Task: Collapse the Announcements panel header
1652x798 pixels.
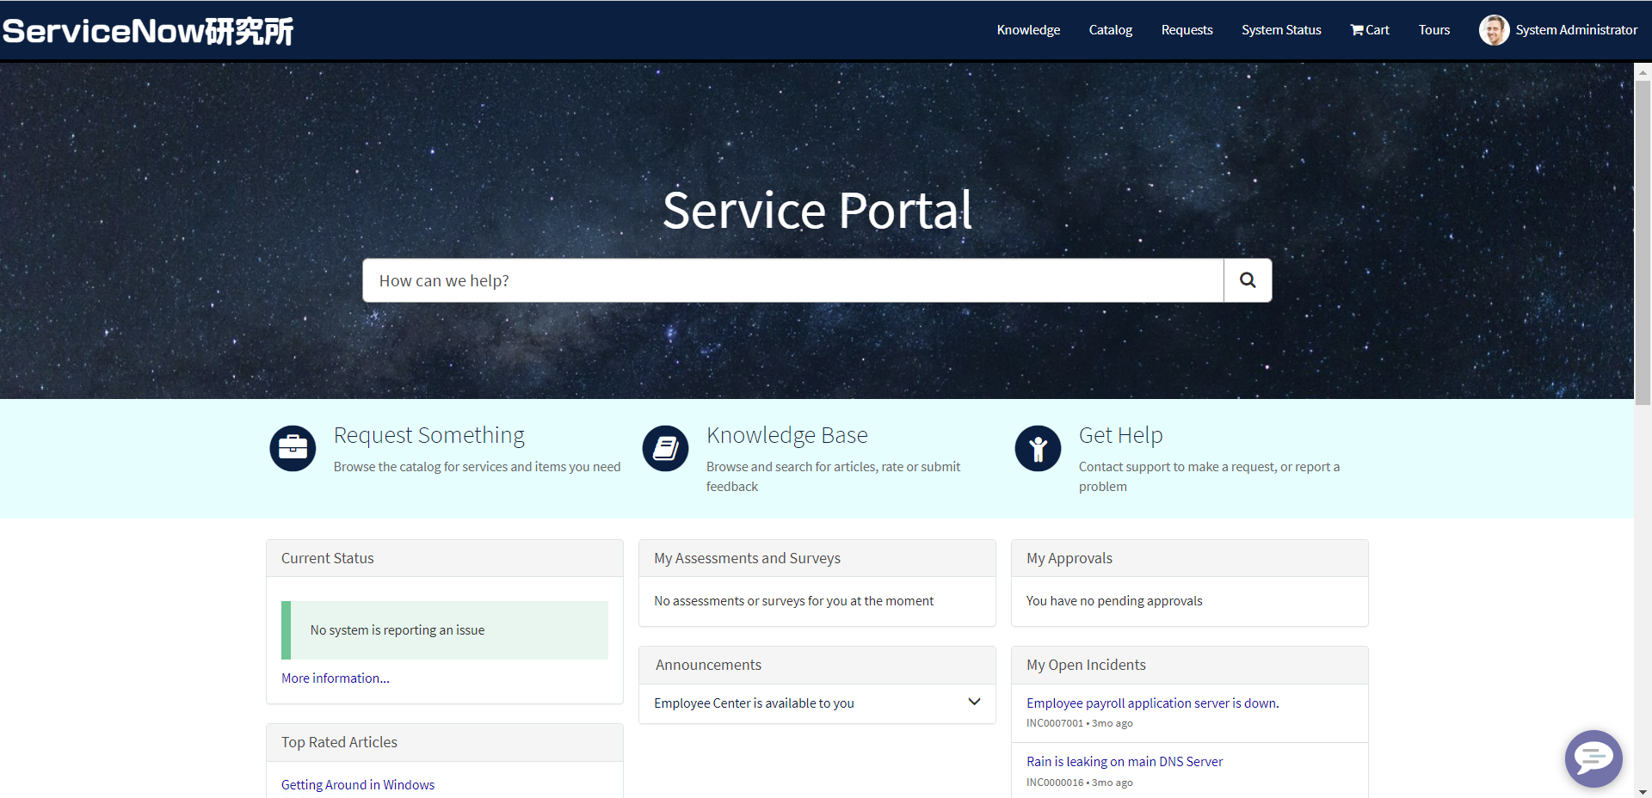Action: [x=708, y=664]
